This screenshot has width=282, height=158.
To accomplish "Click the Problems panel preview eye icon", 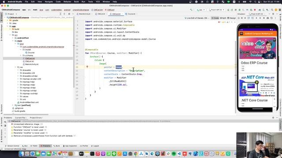I will [5, 122].
